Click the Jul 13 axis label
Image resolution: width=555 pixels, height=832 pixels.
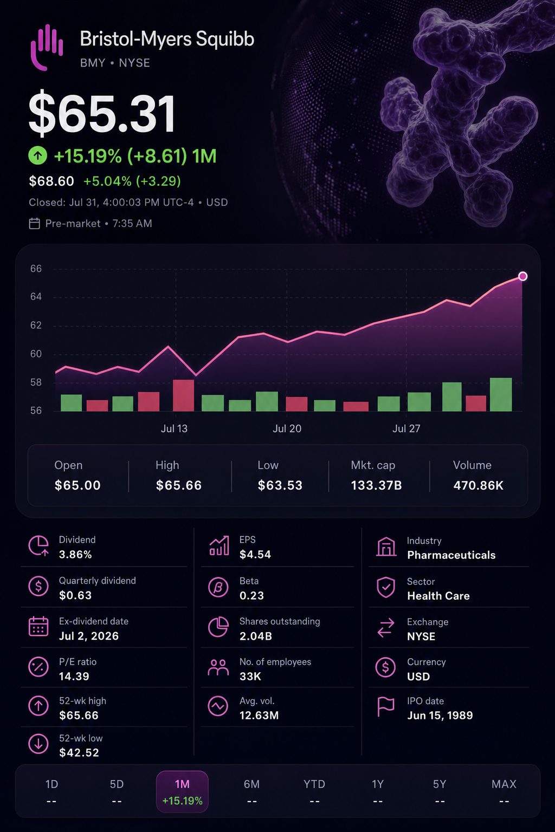[174, 428]
